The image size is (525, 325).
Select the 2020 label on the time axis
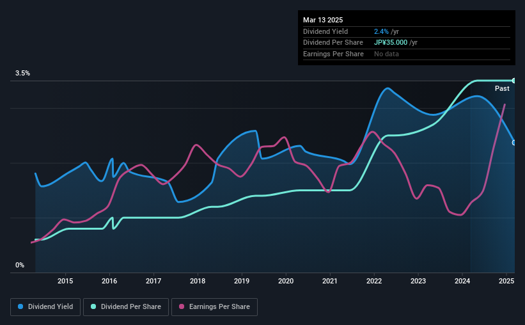(x=286, y=281)
